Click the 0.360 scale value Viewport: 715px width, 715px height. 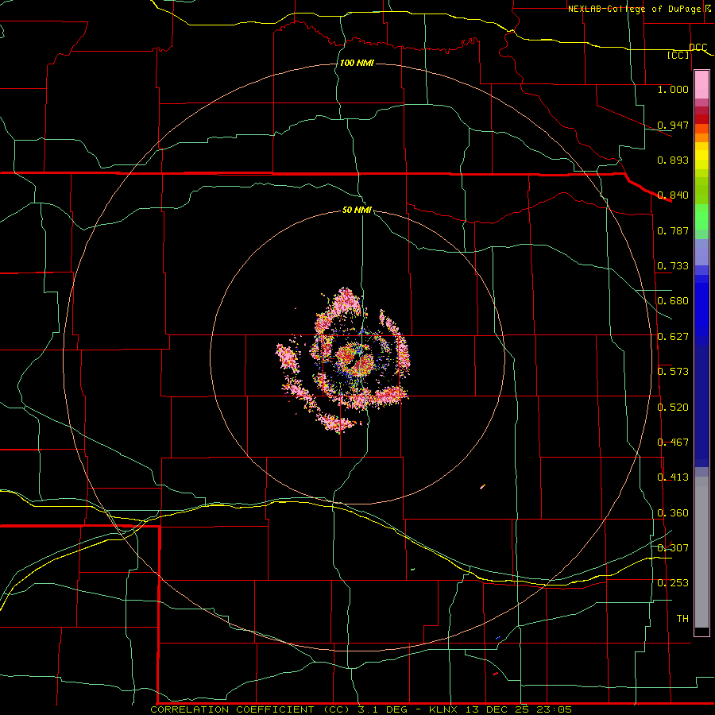point(673,513)
